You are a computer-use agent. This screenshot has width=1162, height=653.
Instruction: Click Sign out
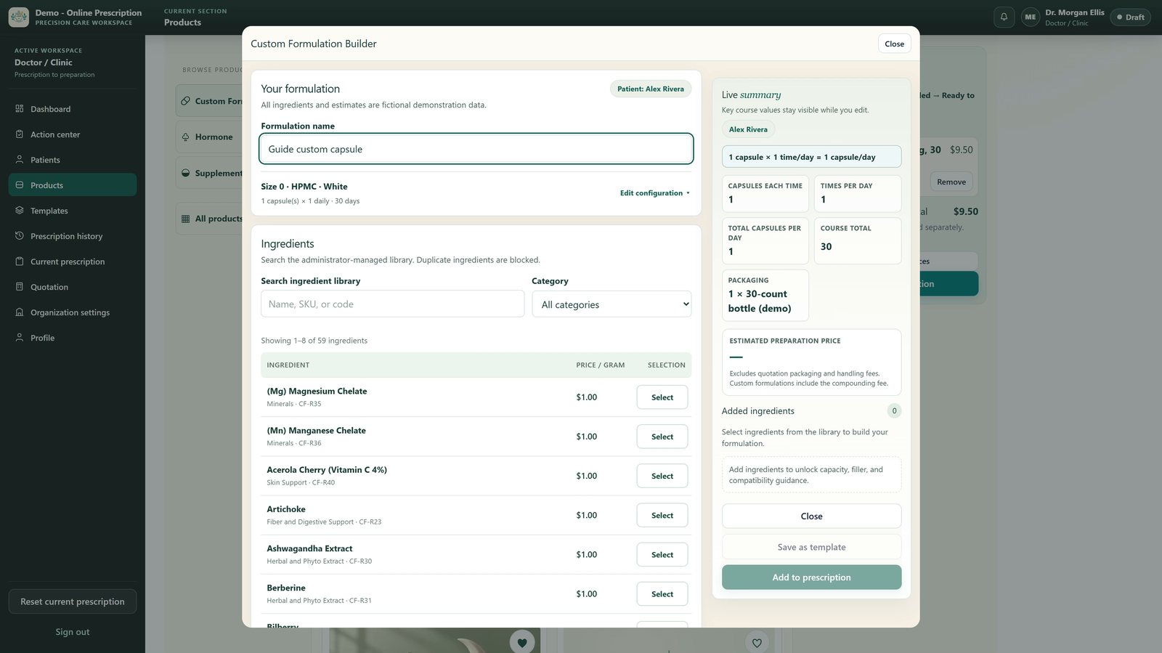(73, 632)
